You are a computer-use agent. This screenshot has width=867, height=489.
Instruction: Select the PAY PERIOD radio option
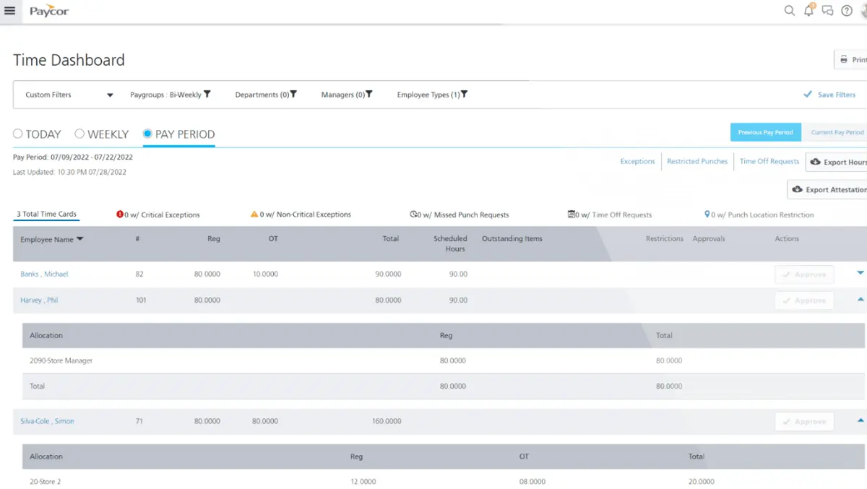[x=178, y=134]
